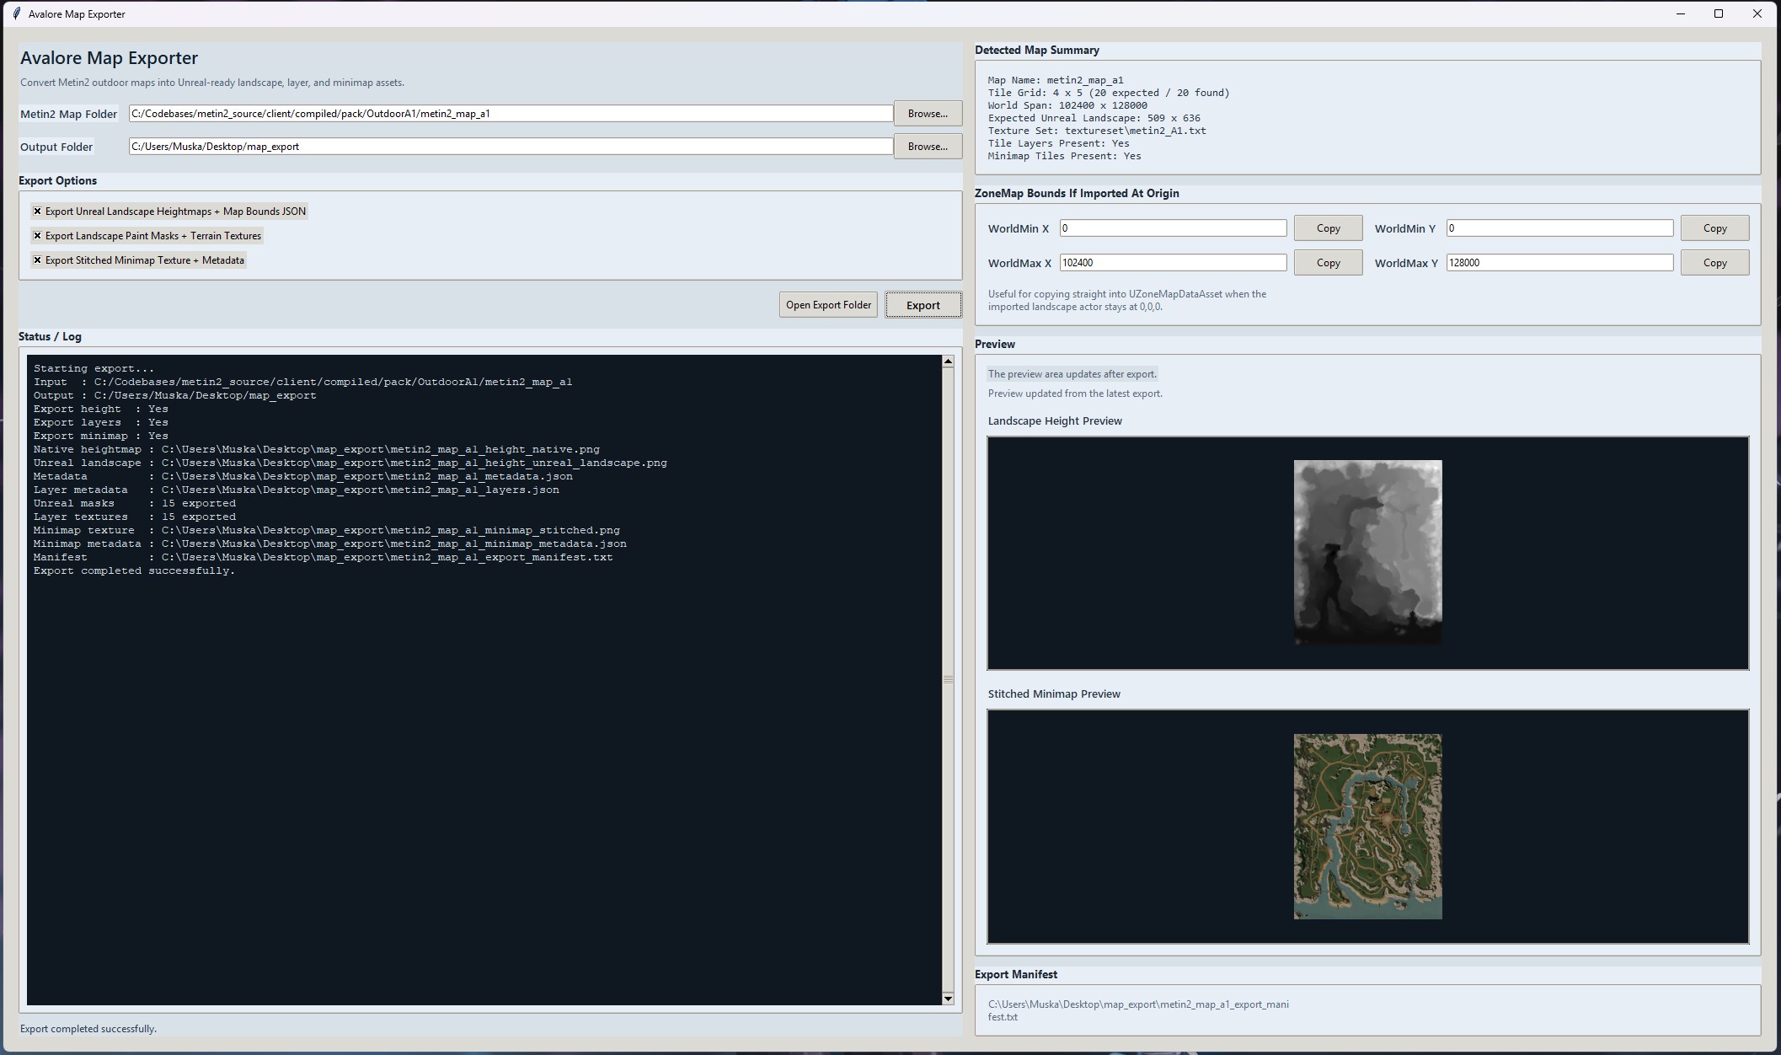
Task: Copy the WorldMax Y value
Action: [1714, 262]
